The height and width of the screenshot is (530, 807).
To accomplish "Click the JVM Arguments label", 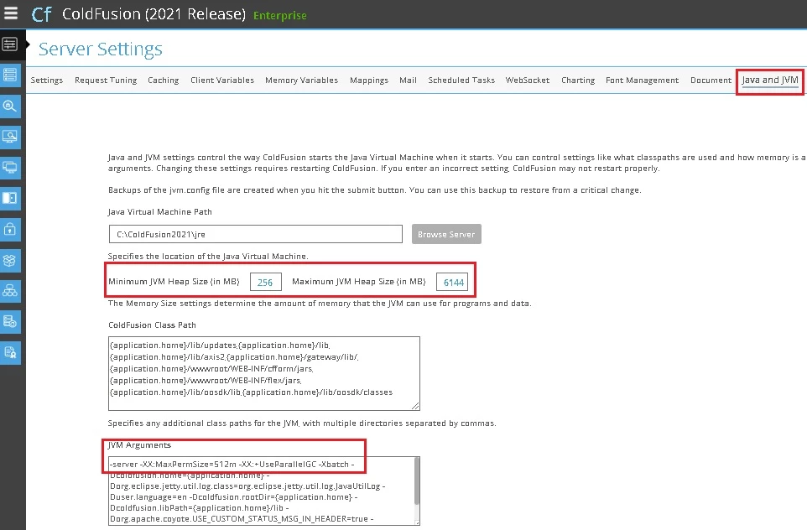I will 139,445.
